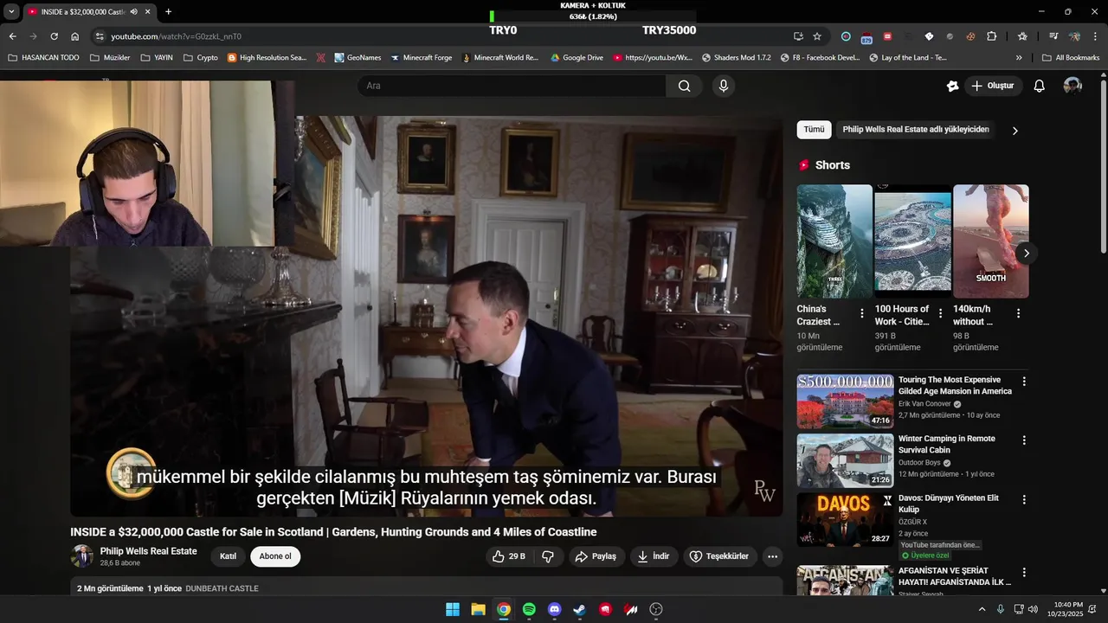Click the YouTube search magnifier button

coord(685,86)
